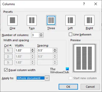Increase column 1 width with up spinner
This screenshot has width=102, height=92.
click(x=32, y=49)
